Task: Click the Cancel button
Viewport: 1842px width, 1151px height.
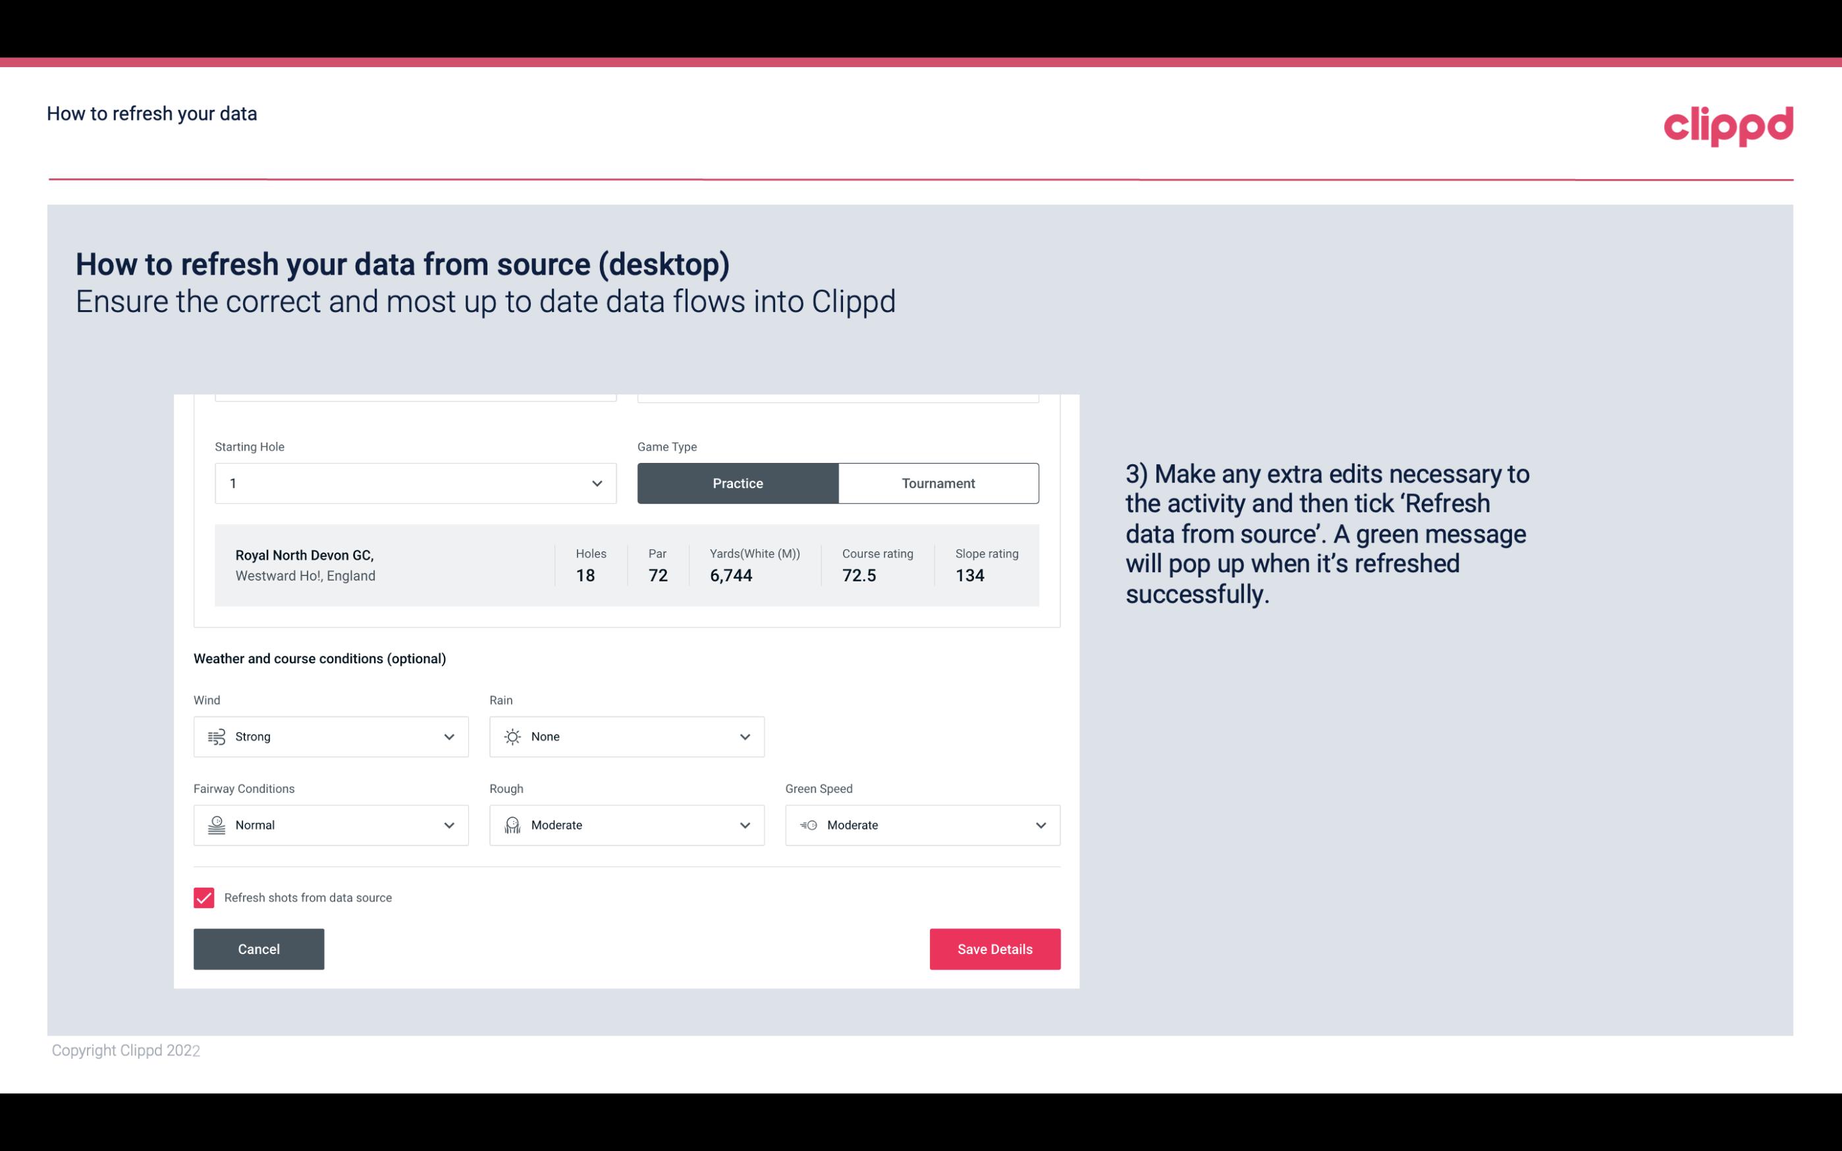Action: tap(259, 950)
